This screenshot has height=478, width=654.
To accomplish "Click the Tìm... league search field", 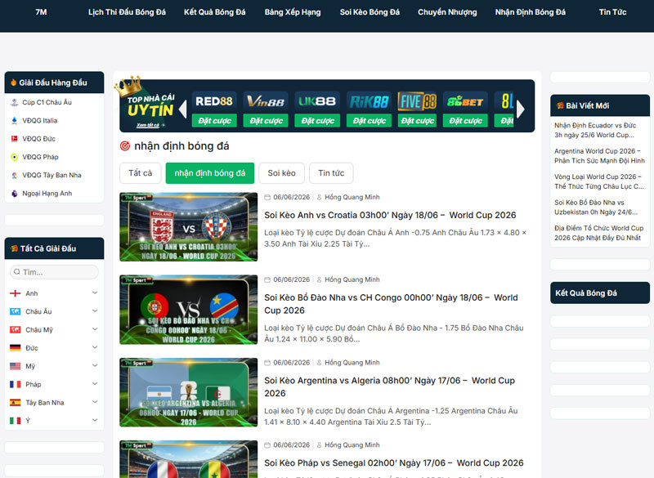I will coord(54,272).
